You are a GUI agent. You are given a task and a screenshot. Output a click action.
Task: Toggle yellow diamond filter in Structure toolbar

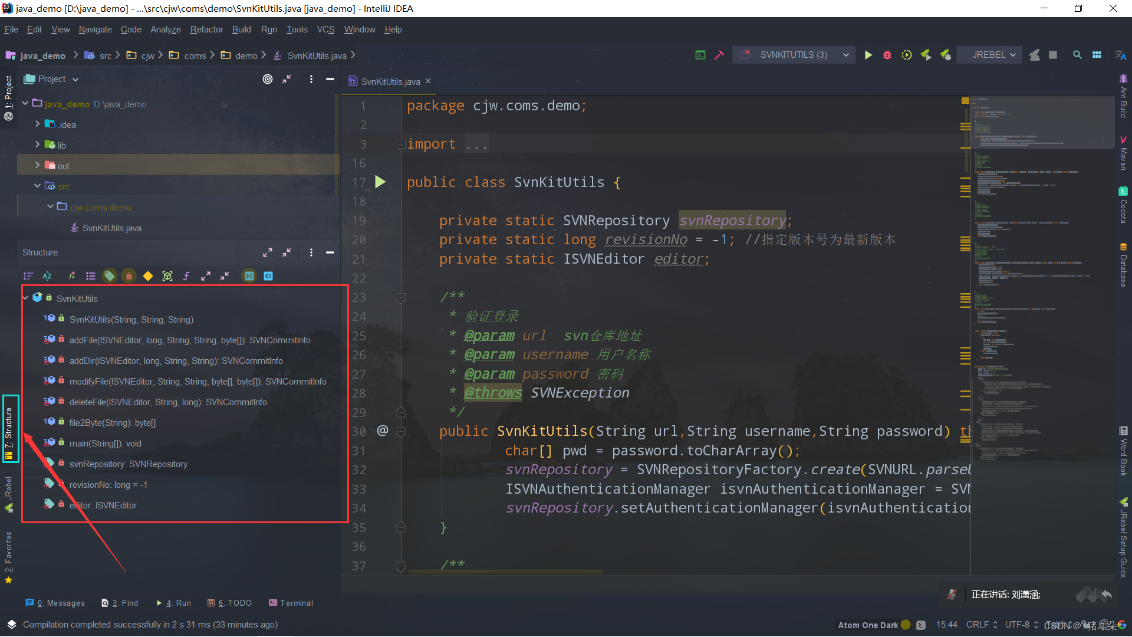(x=148, y=276)
